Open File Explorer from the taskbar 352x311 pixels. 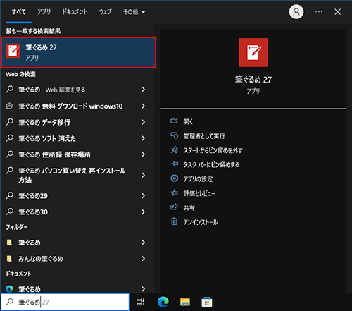click(185, 302)
